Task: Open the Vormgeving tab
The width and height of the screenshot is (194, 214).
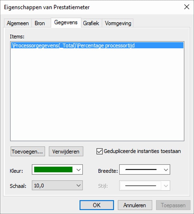Action: (118, 23)
